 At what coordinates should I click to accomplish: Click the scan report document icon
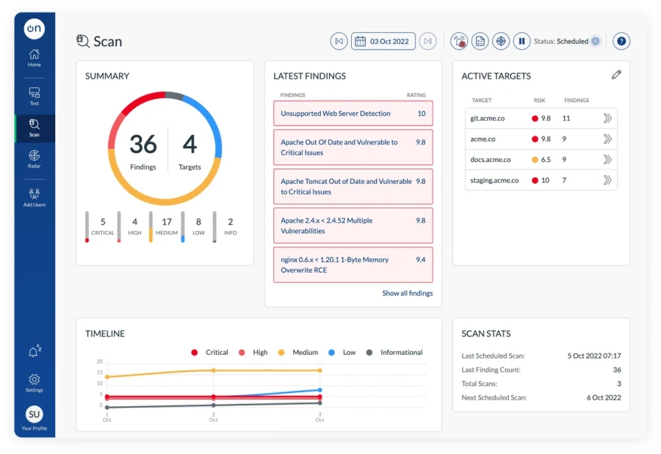pyautogui.click(x=480, y=41)
